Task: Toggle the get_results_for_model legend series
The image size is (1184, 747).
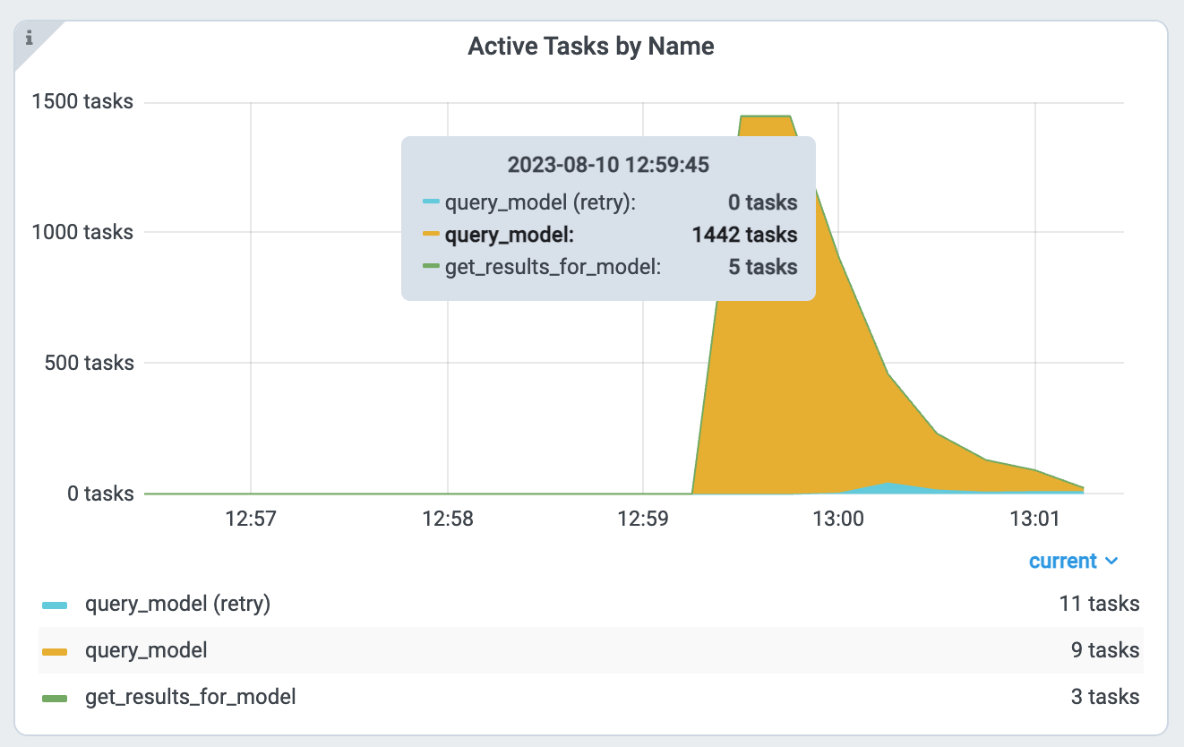Action: click(190, 697)
